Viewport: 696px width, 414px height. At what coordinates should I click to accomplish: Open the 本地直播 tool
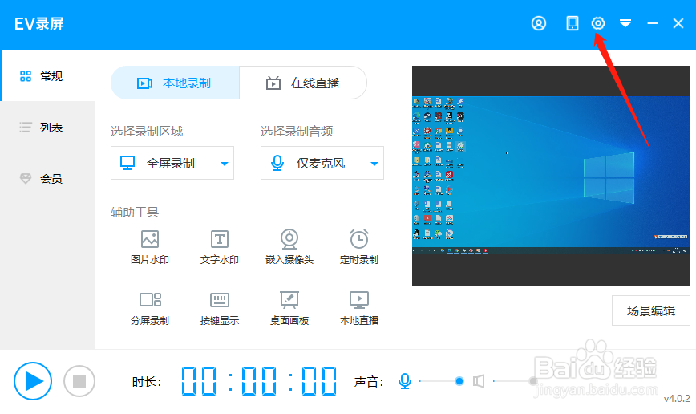pyautogui.click(x=358, y=308)
